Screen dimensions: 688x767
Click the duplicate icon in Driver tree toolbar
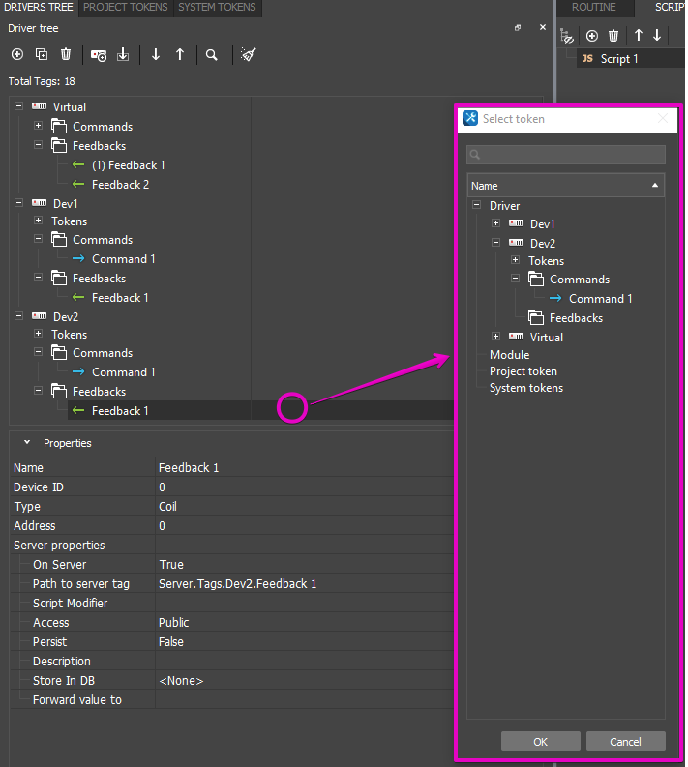pos(42,55)
